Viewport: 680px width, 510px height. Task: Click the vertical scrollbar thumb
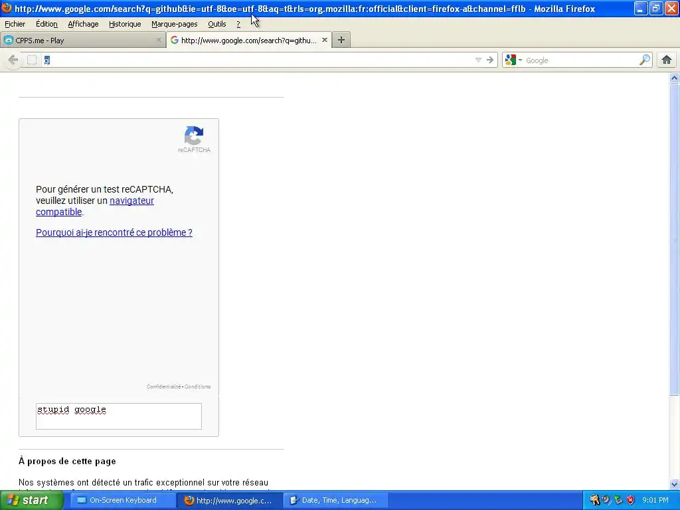pyautogui.click(x=674, y=239)
